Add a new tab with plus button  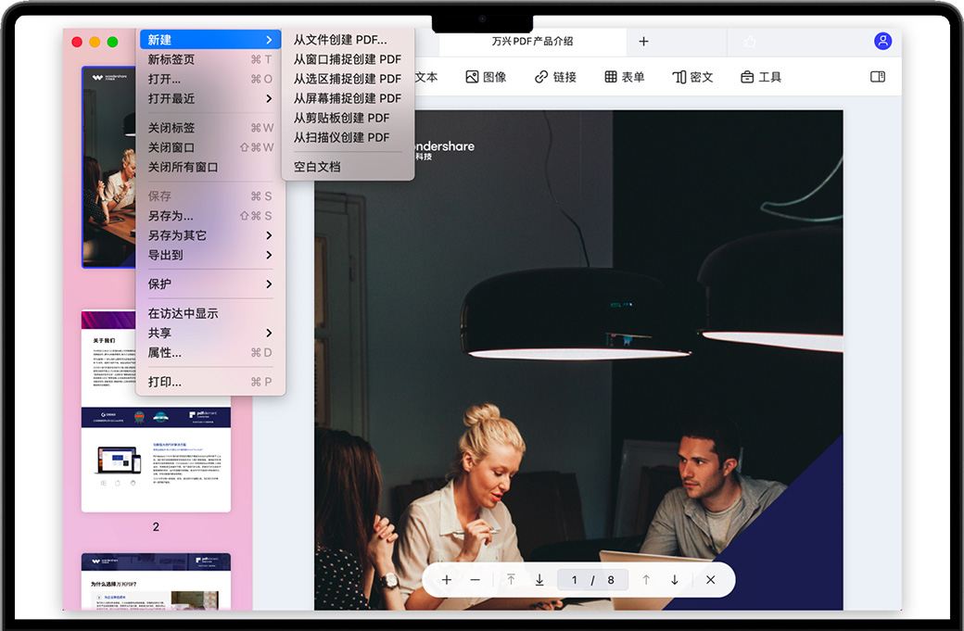[643, 41]
